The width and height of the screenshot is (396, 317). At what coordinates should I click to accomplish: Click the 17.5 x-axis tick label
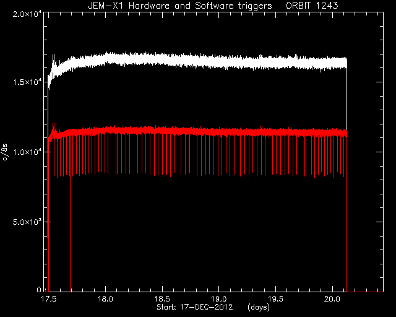click(x=49, y=299)
